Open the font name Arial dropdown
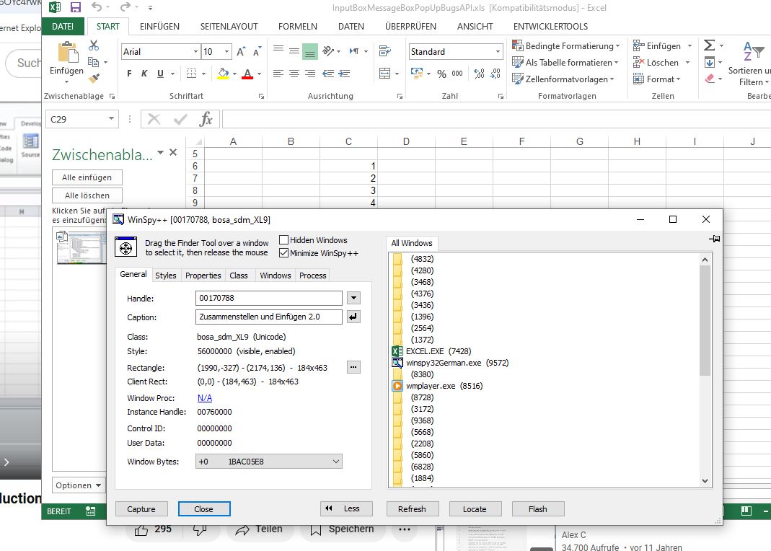The image size is (771, 551). pyautogui.click(x=195, y=52)
